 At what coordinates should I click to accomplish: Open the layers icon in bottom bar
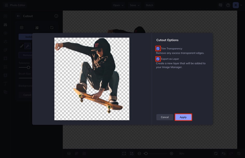69,154
